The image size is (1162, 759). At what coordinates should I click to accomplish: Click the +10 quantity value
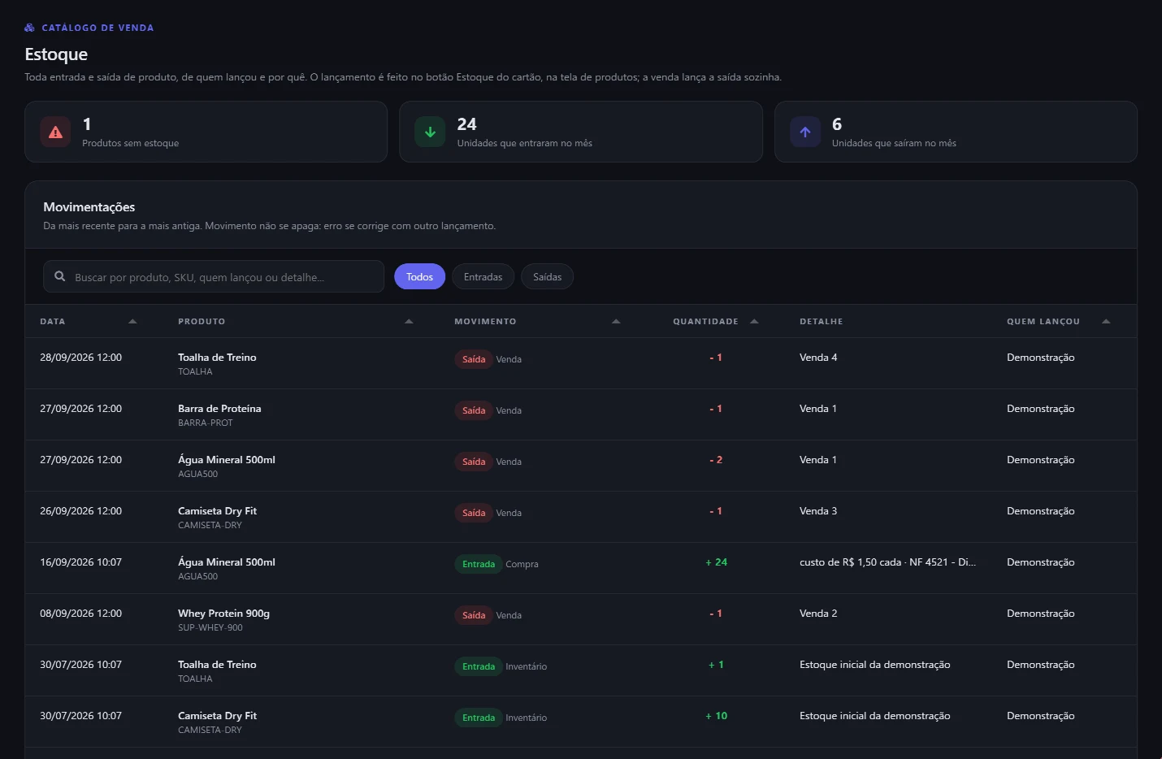click(716, 716)
